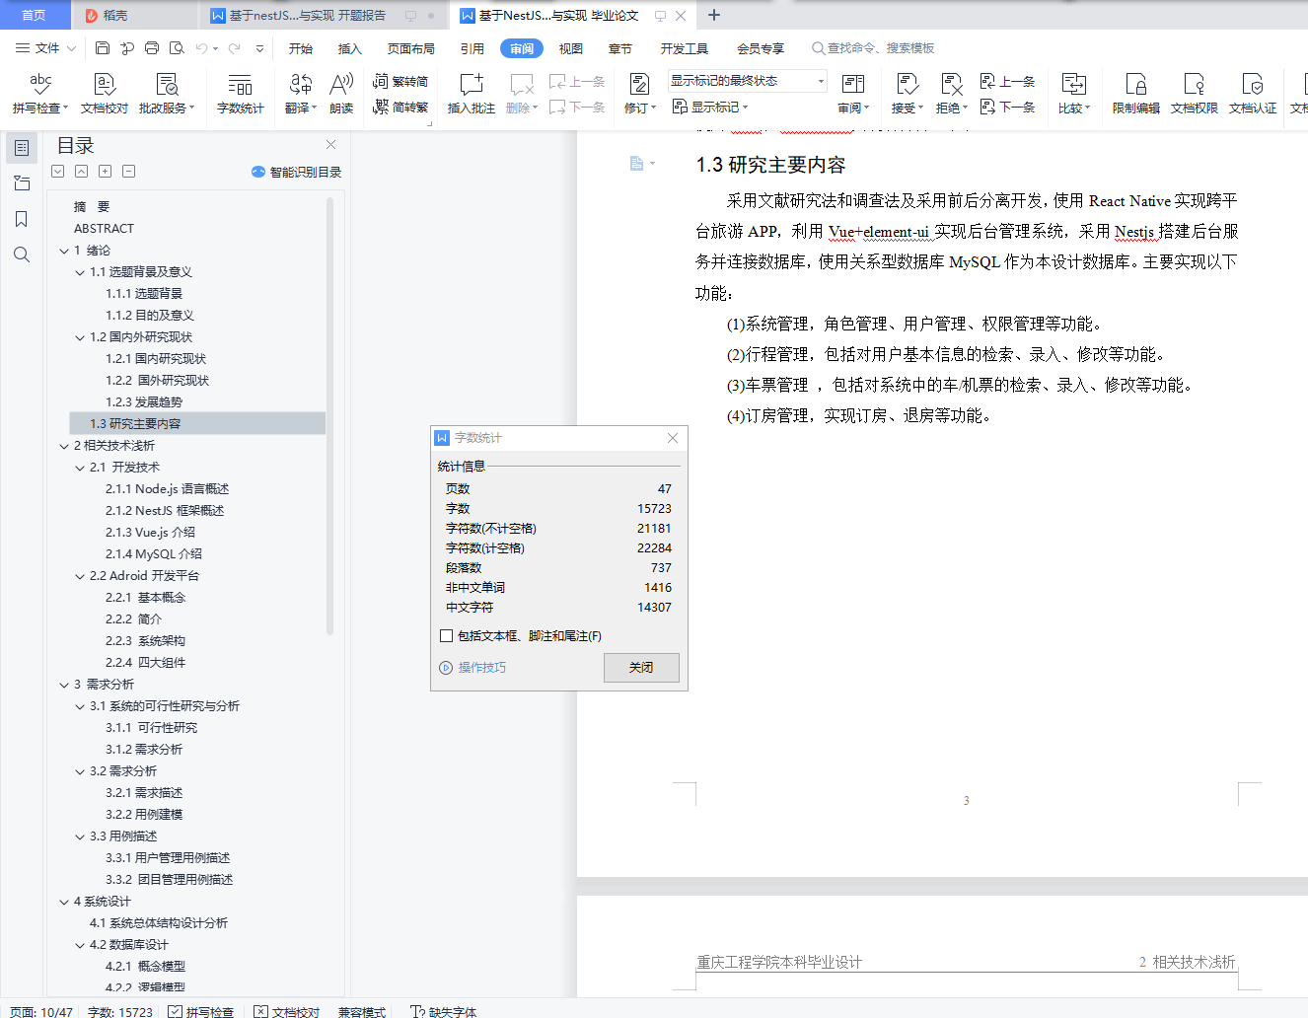The width and height of the screenshot is (1308, 1018).
Task: Click the 查找命令、搜索模板 search field
Action: click(x=873, y=48)
